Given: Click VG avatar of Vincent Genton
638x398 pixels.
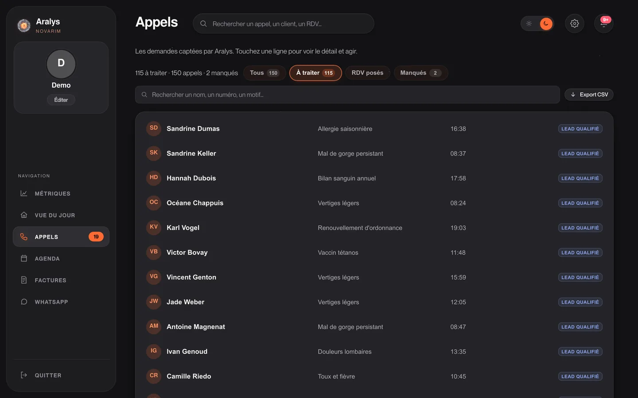Looking at the screenshot, I should point(154,277).
